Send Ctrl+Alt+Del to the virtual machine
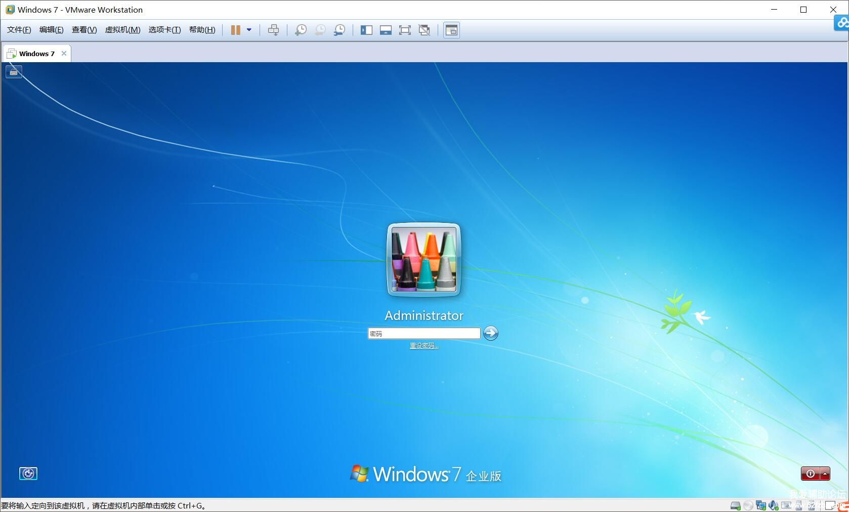The image size is (849, 512). coord(273,30)
